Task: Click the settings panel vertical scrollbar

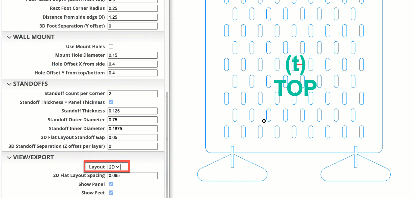Action: [x=167, y=144]
